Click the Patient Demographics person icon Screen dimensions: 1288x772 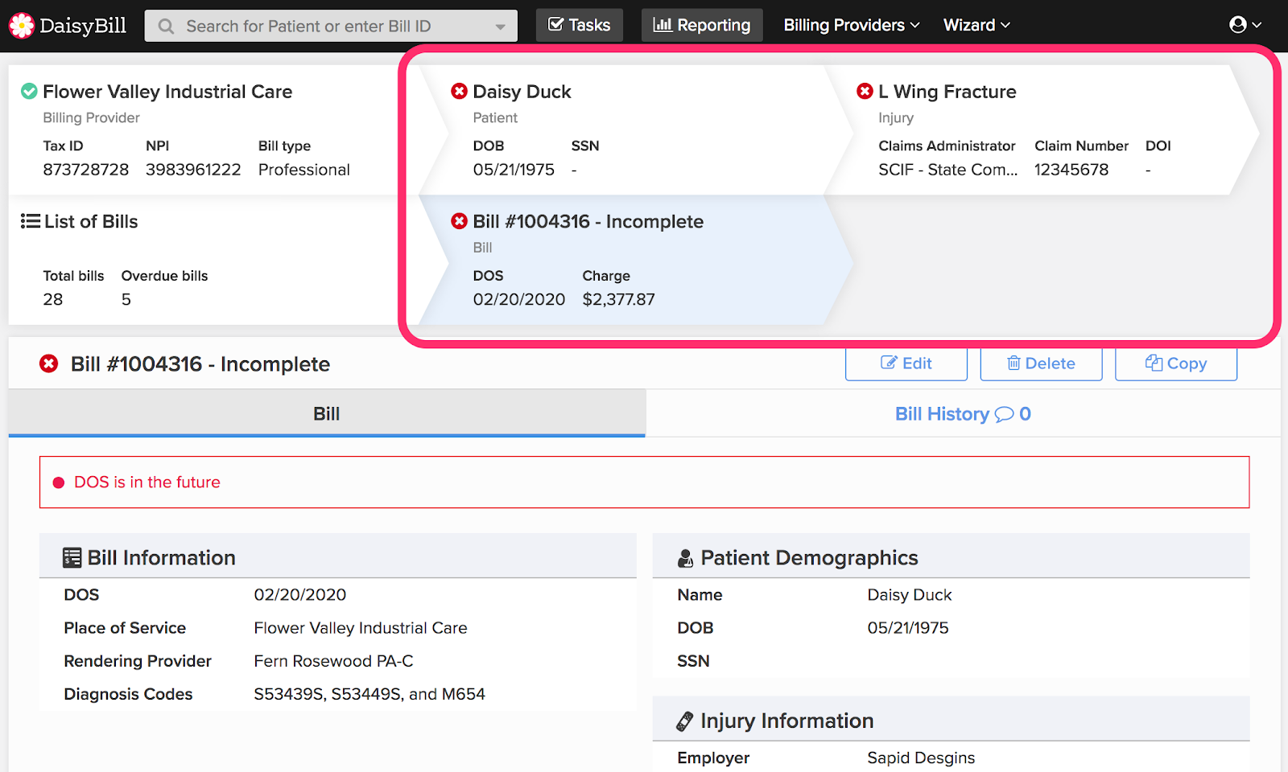pos(686,556)
